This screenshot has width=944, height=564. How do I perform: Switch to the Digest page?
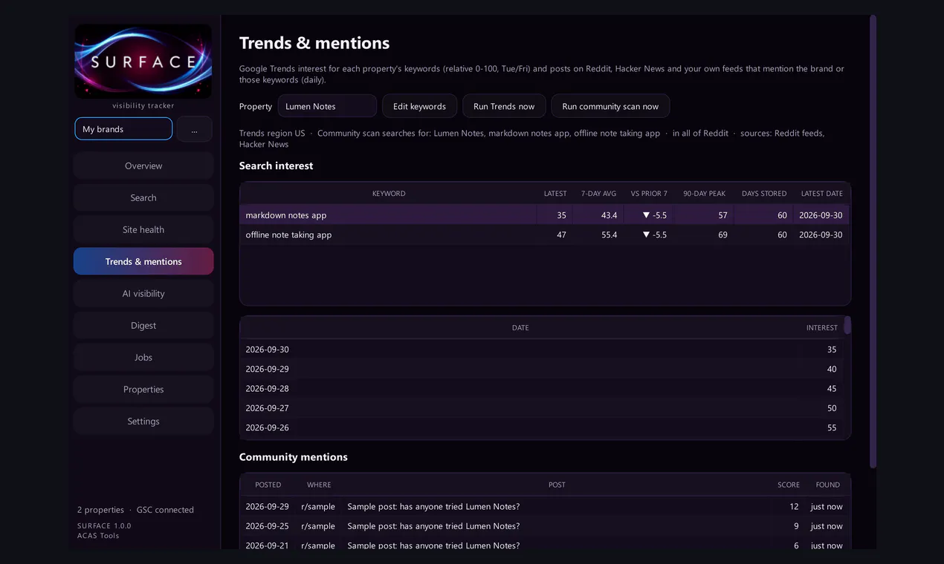point(143,325)
